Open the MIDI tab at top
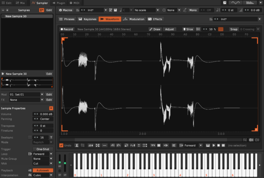264x178 pixels. (74, 3)
